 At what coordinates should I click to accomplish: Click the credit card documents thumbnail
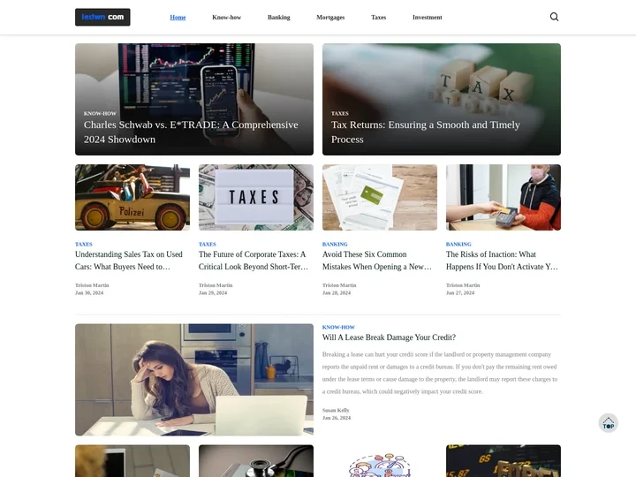380,197
